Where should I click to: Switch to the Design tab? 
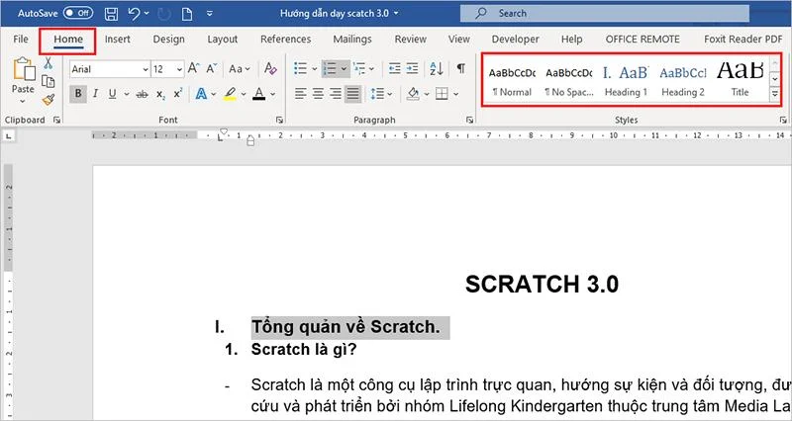[168, 40]
